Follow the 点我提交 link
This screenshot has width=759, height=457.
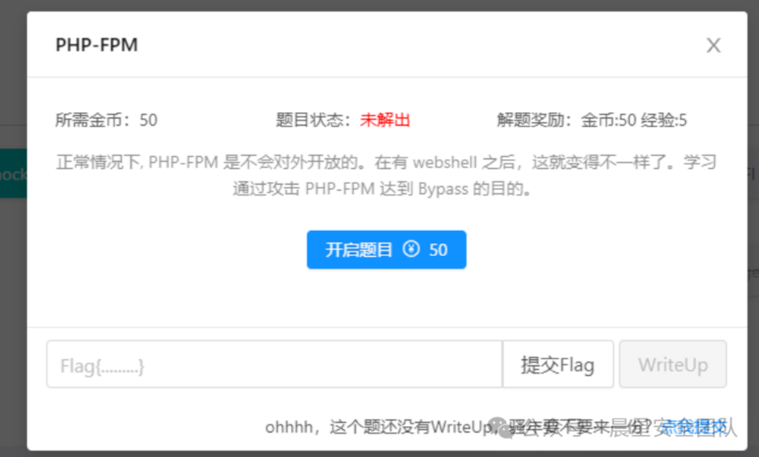[x=693, y=427]
